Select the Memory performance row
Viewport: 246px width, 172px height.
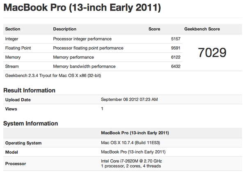pos(93,57)
